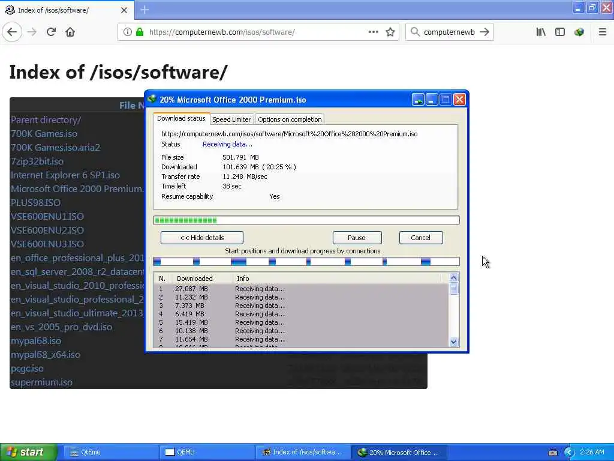Open the Firefox hamburger menu
This screenshot has width=614, height=461.
[603, 32]
